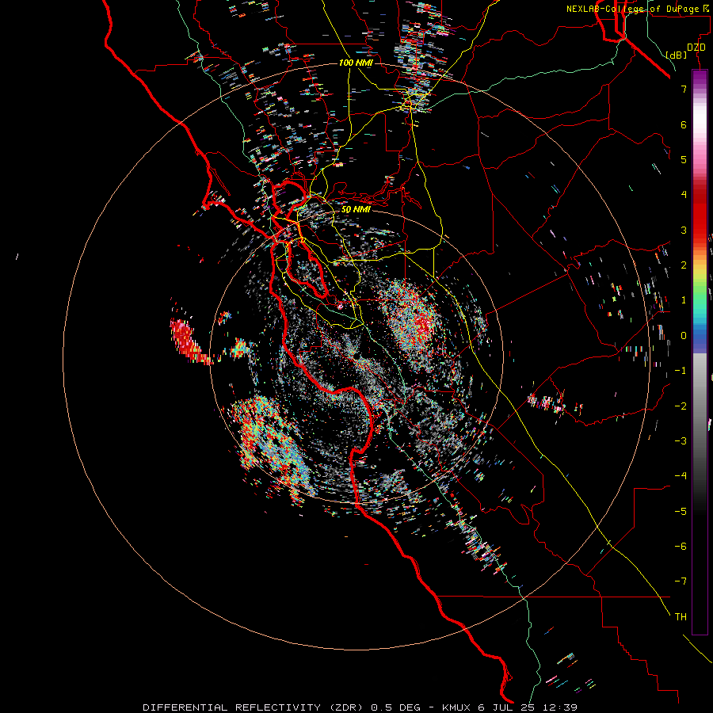Click the 50 NMI range ring label

(356, 209)
